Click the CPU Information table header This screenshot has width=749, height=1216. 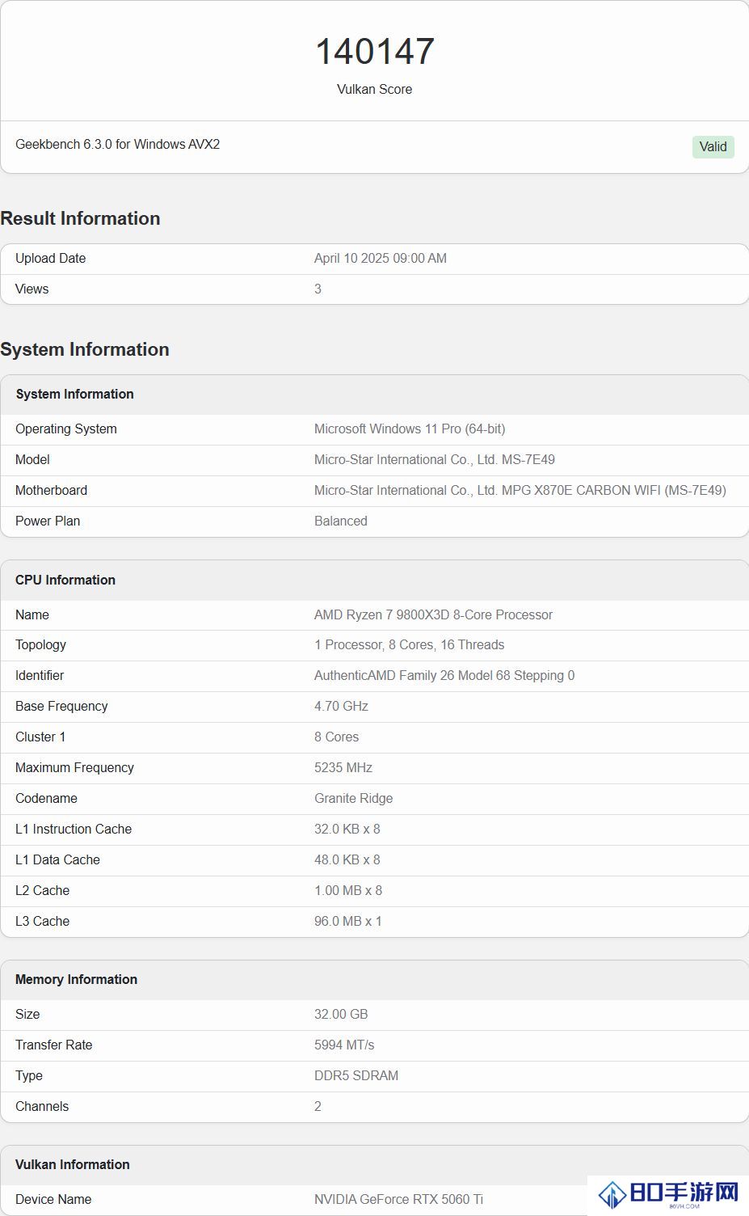point(65,580)
